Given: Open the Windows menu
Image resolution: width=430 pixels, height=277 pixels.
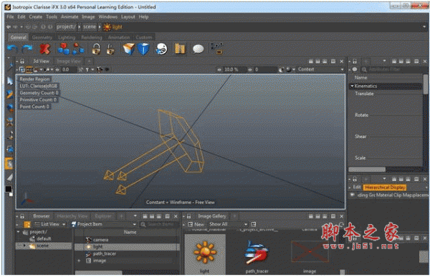Looking at the screenshot, I should (107, 17).
